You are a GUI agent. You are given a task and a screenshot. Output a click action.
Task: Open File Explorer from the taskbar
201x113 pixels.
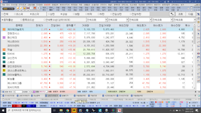pyautogui.click(x=61, y=110)
